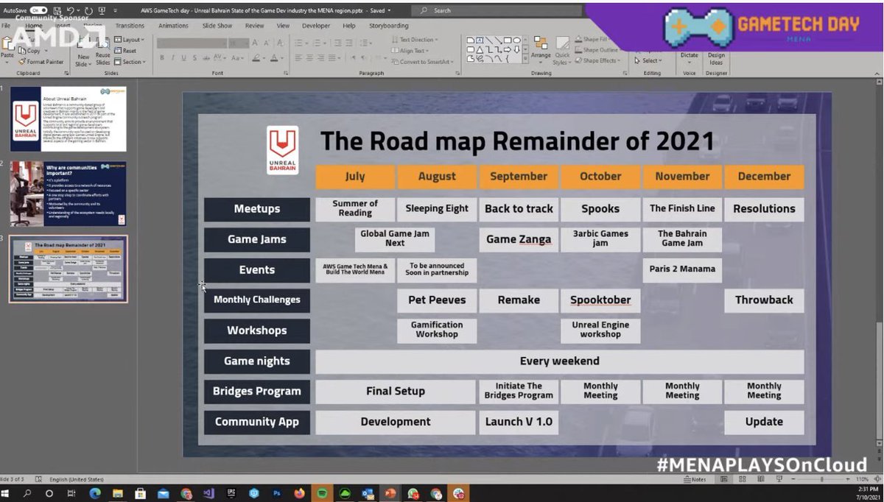Click the Spooktober cell on slide
The image size is (884, 502).
tap(600, 300)
